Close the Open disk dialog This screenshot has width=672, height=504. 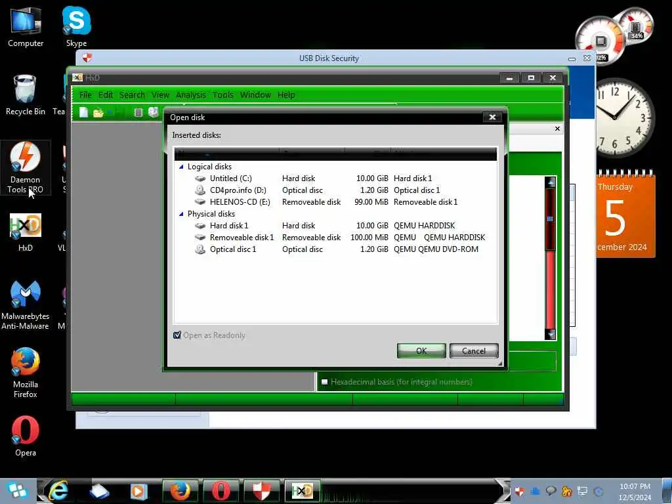[x=492, y=117]
